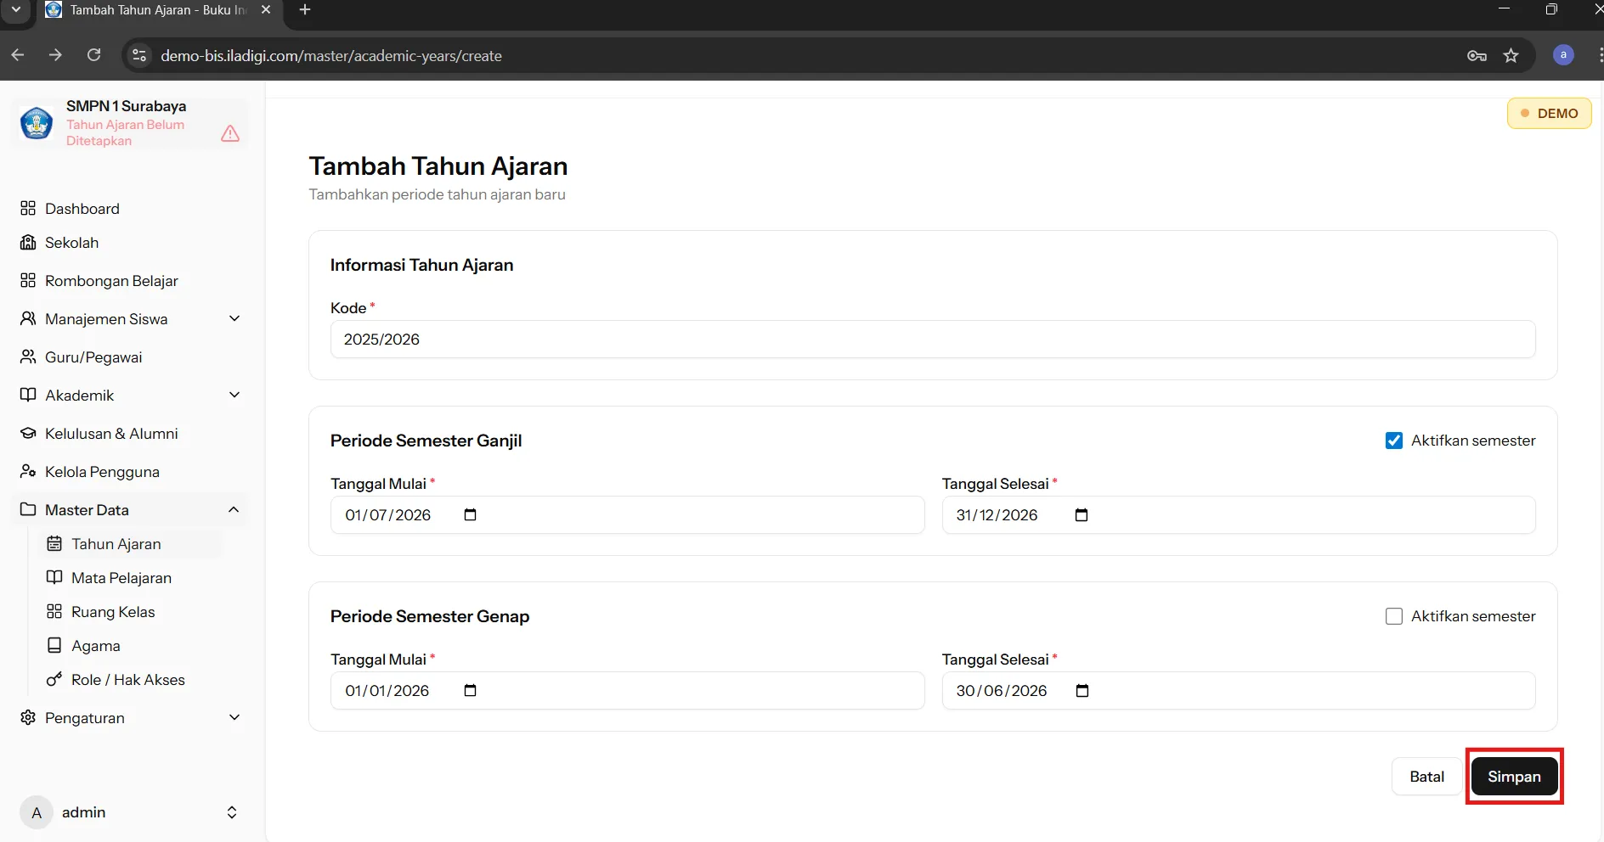1604x842 pixels.
Task: Select the Tahun Ajaran submenu item
Action: pyautogui.click(x=131, y=543)
